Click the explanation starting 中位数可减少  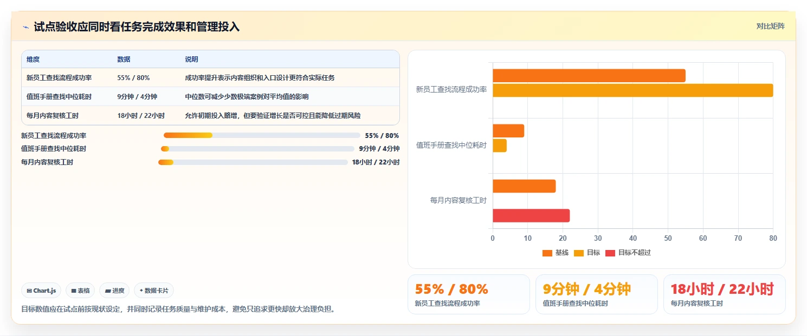pyautogui.click(x=247, y=97)
